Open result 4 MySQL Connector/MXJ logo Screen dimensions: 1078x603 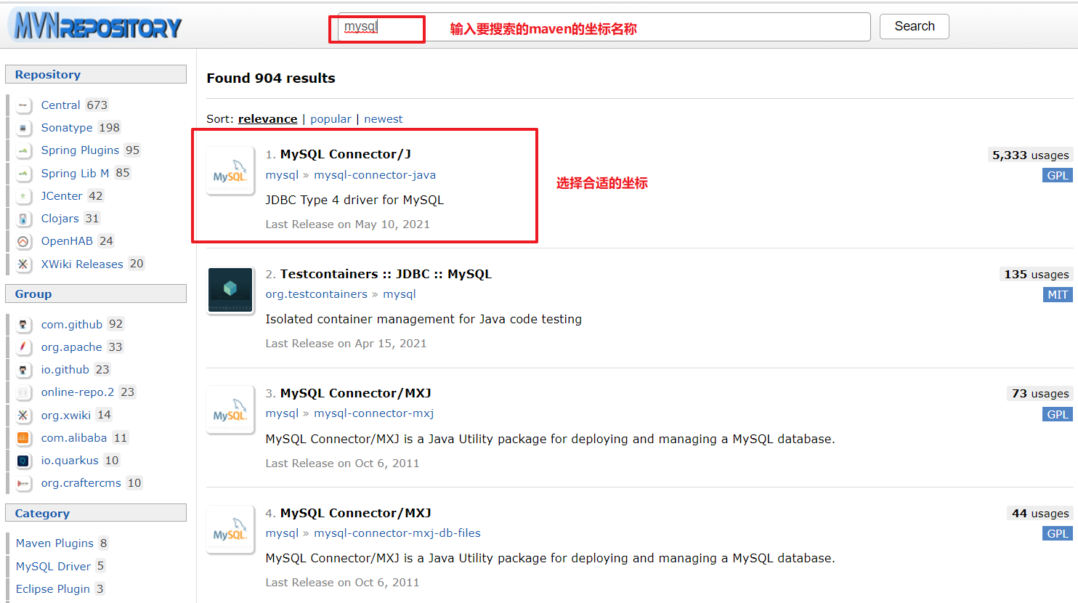tap(230, 530)
